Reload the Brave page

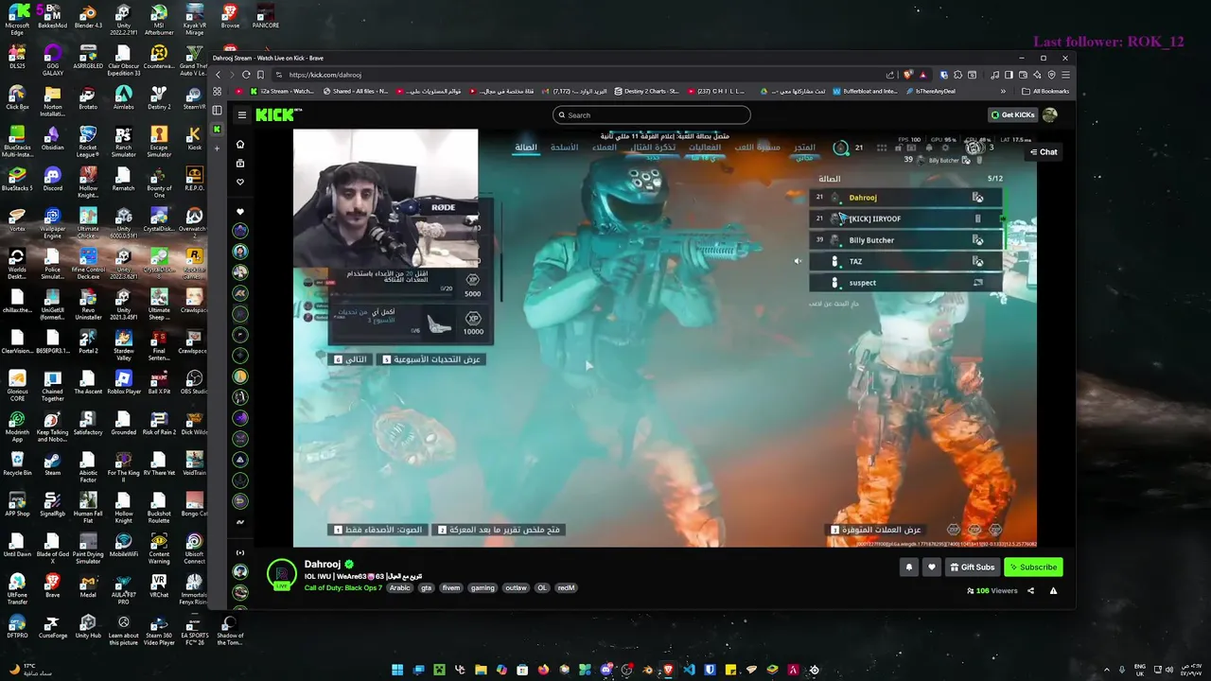(246, 75)
